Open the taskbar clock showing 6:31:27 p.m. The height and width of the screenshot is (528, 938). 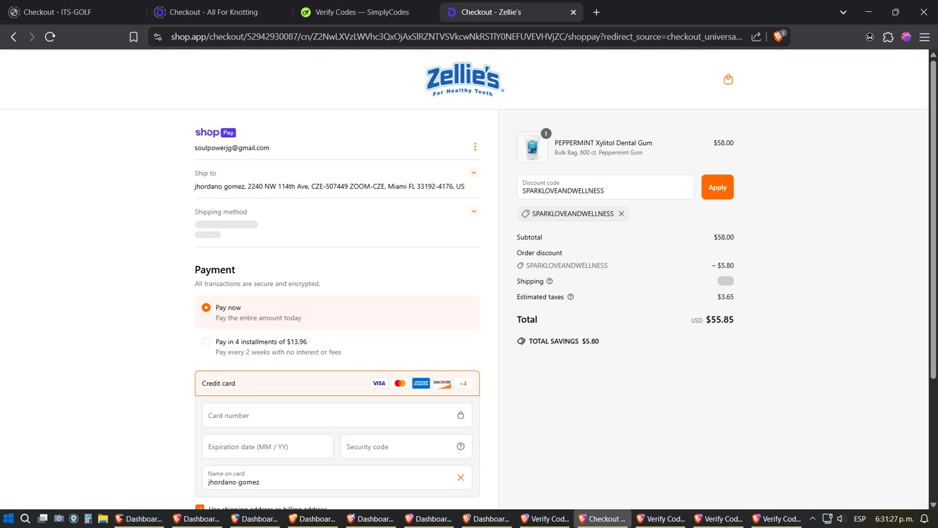(x=894, y=519)
